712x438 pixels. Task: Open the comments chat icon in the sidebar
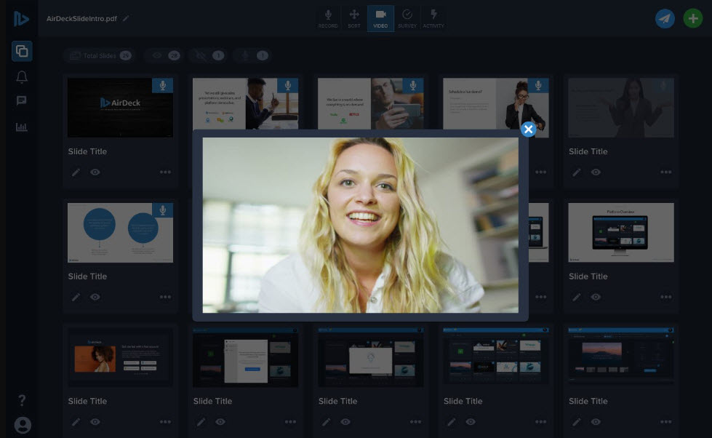pyautogui.click(x=21, y=100)
